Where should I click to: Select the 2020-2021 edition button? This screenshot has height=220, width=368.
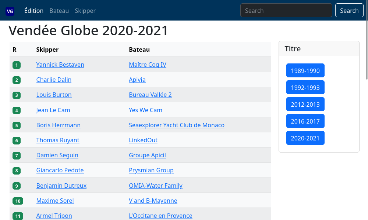(x=305, y=138)
